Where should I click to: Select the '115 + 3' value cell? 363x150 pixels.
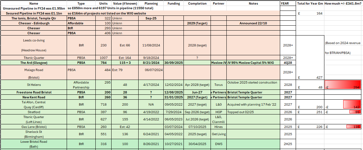click(x=125, y=63)
